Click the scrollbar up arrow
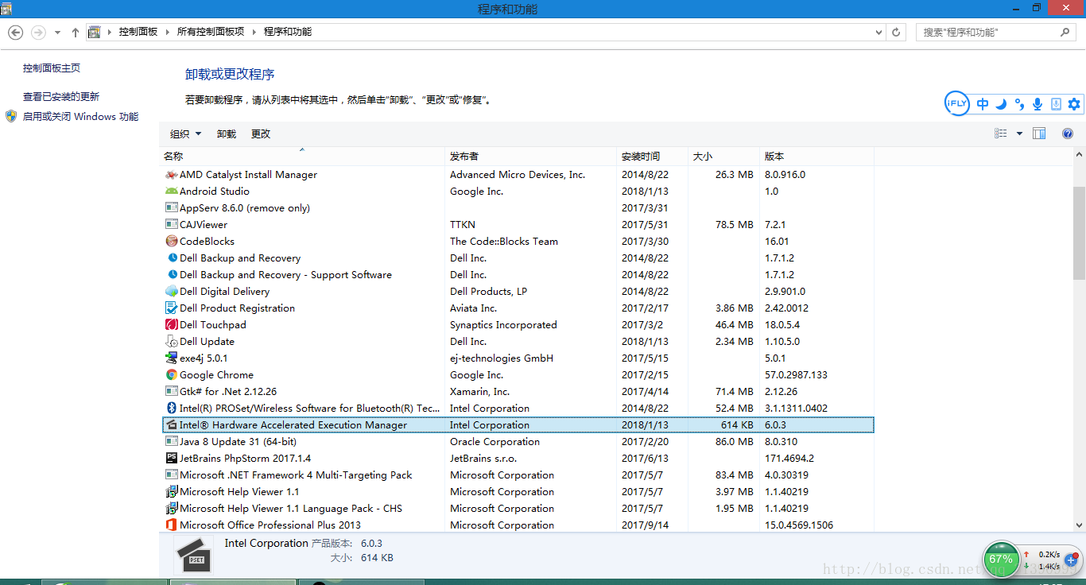The height and width of the screenshot is (585, 1086). 1079,156
